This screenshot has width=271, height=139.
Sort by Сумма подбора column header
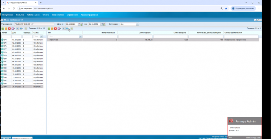coord(135,33)
